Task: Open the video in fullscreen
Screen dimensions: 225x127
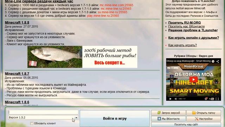Action: coord(217,99)
